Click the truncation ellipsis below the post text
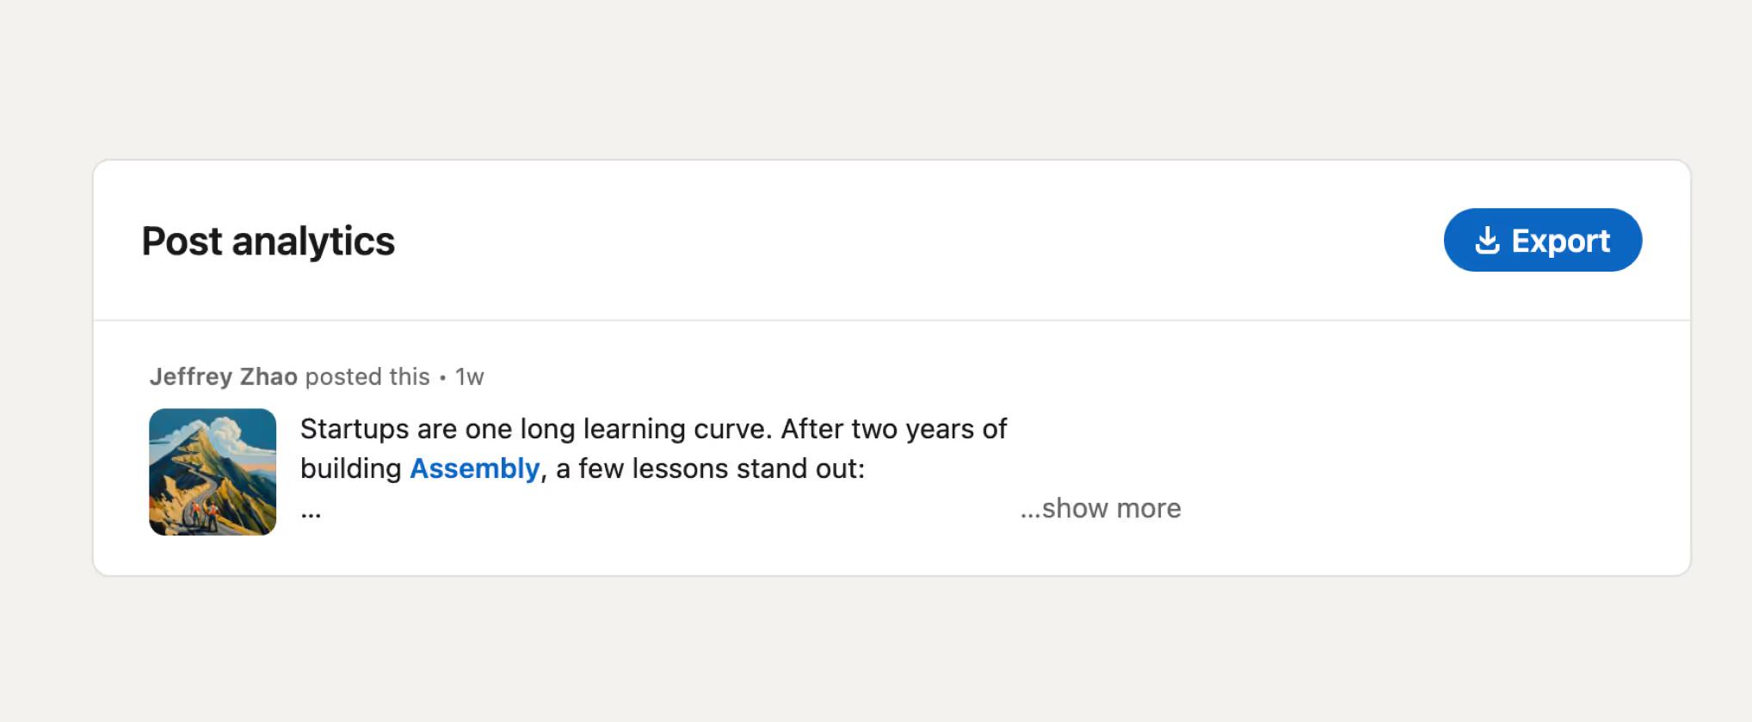 (x=311, y=514)
